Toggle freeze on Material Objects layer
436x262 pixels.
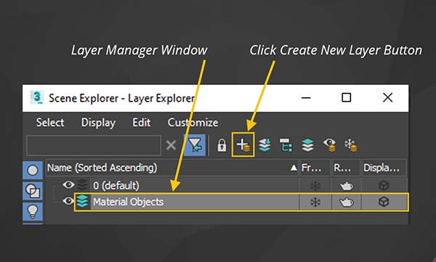pyautogui.click(x=315, y=202)
